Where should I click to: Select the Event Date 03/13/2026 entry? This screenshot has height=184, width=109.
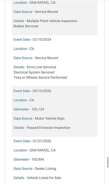32,91
